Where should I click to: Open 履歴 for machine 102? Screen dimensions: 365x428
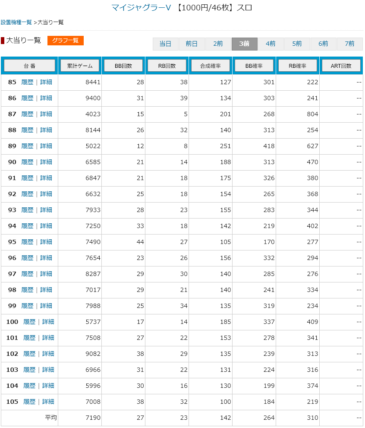coord(29,353)
